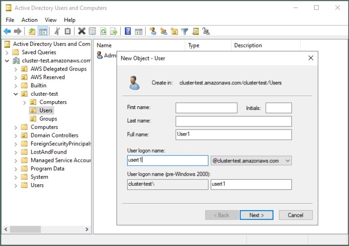Select System in the tree
Screen dimensions: 349x246
pos(39,177)
